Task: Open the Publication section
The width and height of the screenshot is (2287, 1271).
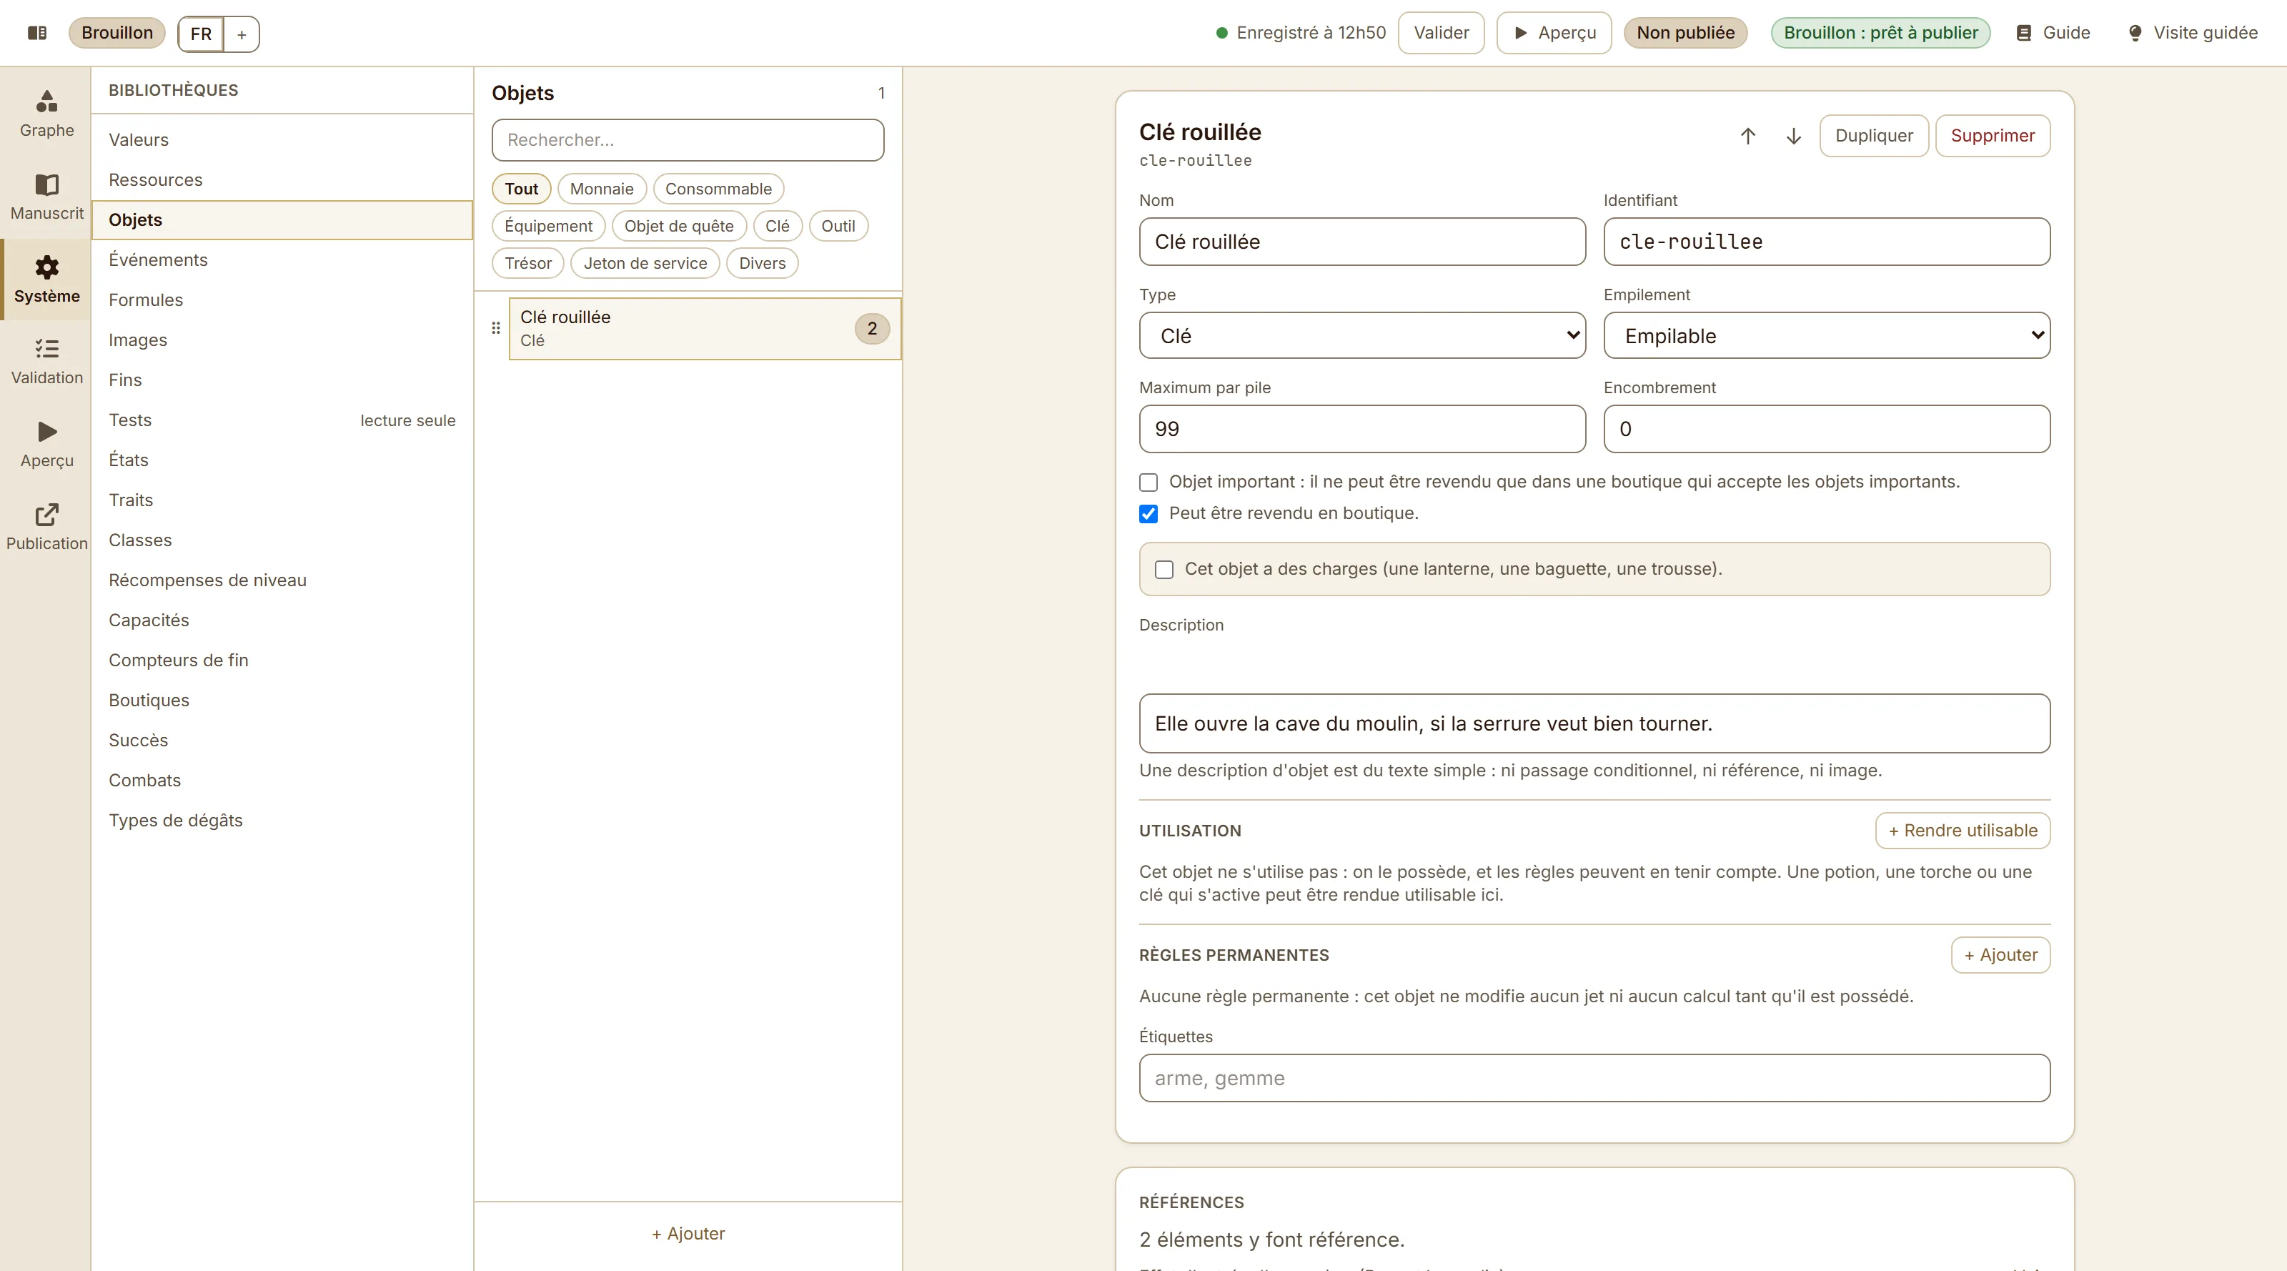Action: point(46,527)
